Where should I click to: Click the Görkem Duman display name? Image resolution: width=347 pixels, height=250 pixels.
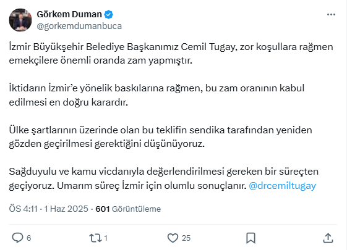coord(69,14)
